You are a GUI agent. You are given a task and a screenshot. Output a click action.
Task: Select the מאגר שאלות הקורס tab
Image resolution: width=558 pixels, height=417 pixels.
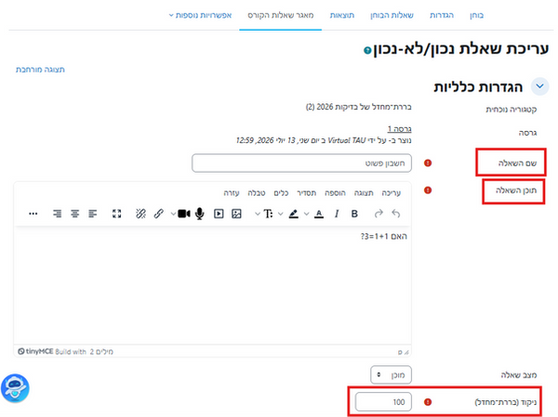click(281, 15)
